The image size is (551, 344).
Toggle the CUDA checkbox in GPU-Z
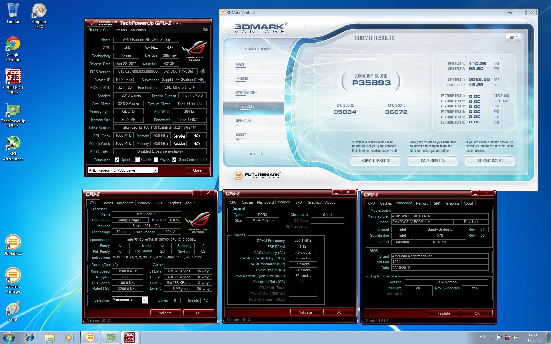pos(138,160)
